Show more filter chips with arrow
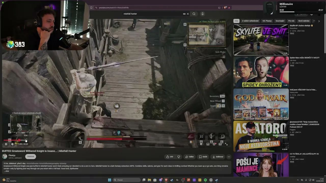The height and width of the screenshot is (183, 326). coord(319,21)
